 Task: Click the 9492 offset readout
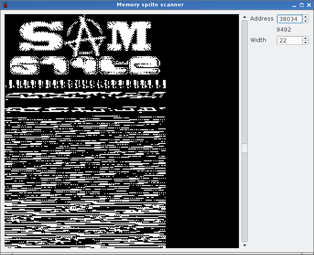(283, 30)
